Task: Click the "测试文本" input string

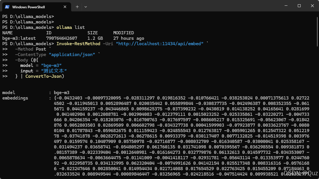Action: click(54, 71)
